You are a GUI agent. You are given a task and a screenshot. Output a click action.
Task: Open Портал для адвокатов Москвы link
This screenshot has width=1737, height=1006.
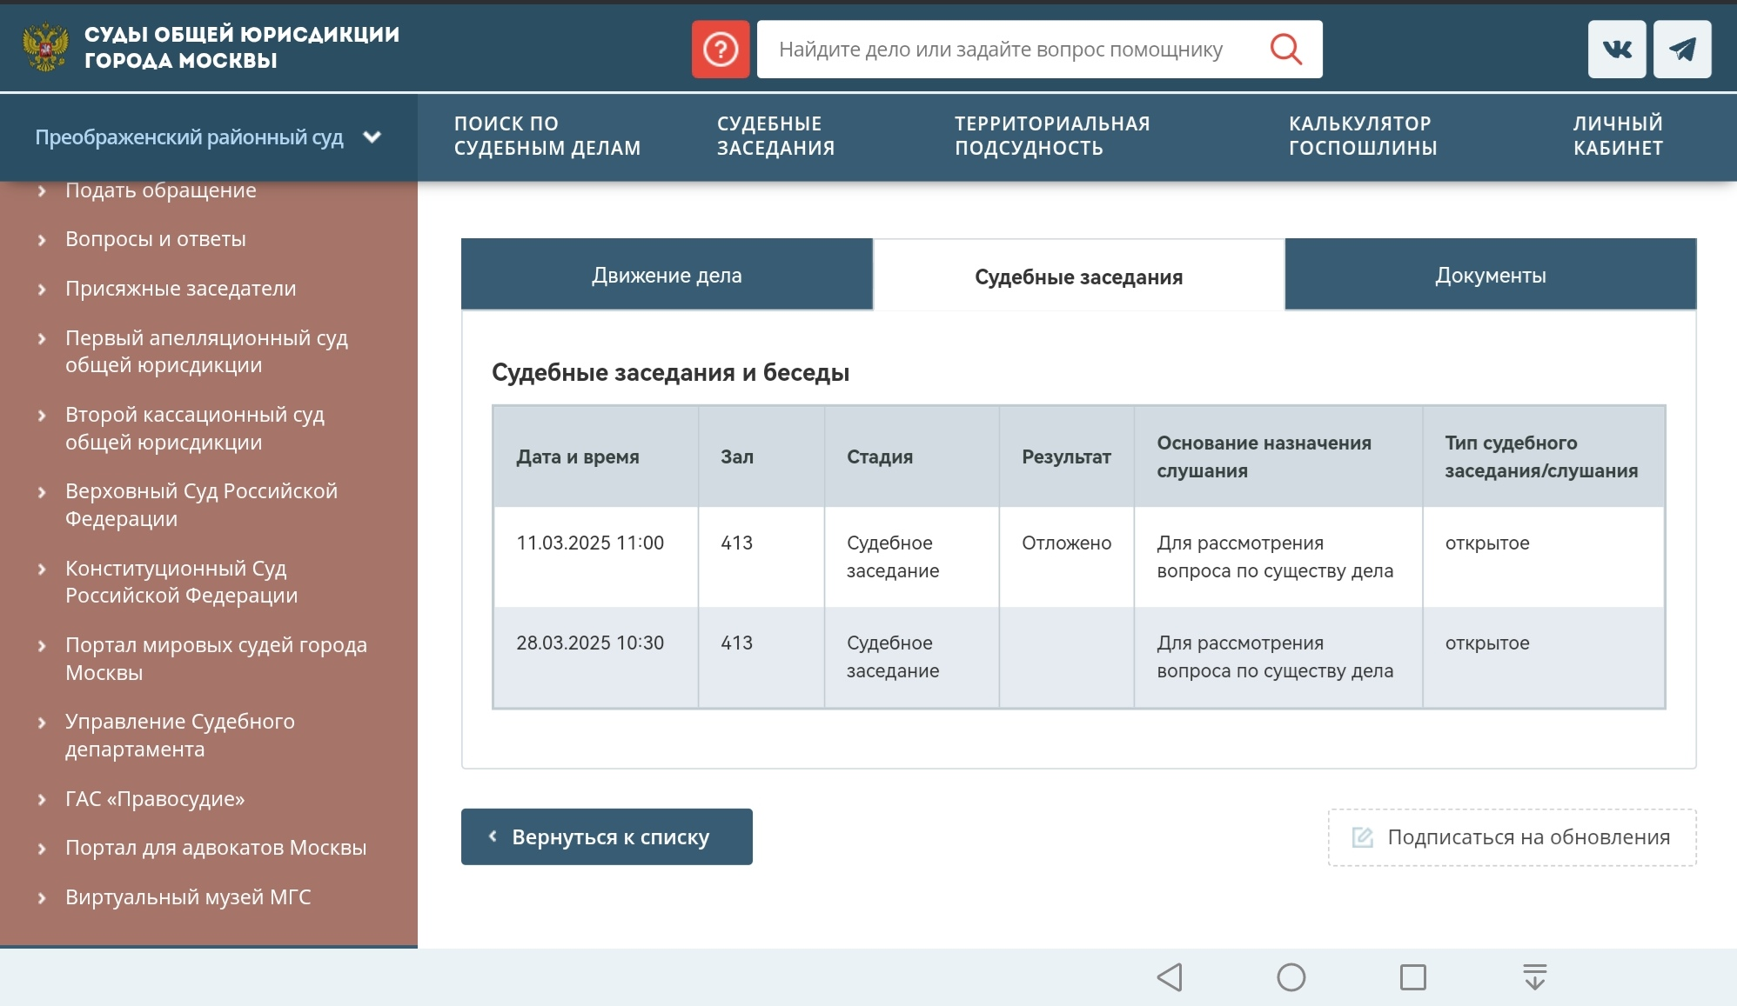[x=216, y=848]
